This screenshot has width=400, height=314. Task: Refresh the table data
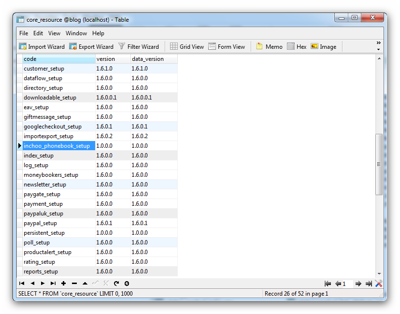coord(116,284)
